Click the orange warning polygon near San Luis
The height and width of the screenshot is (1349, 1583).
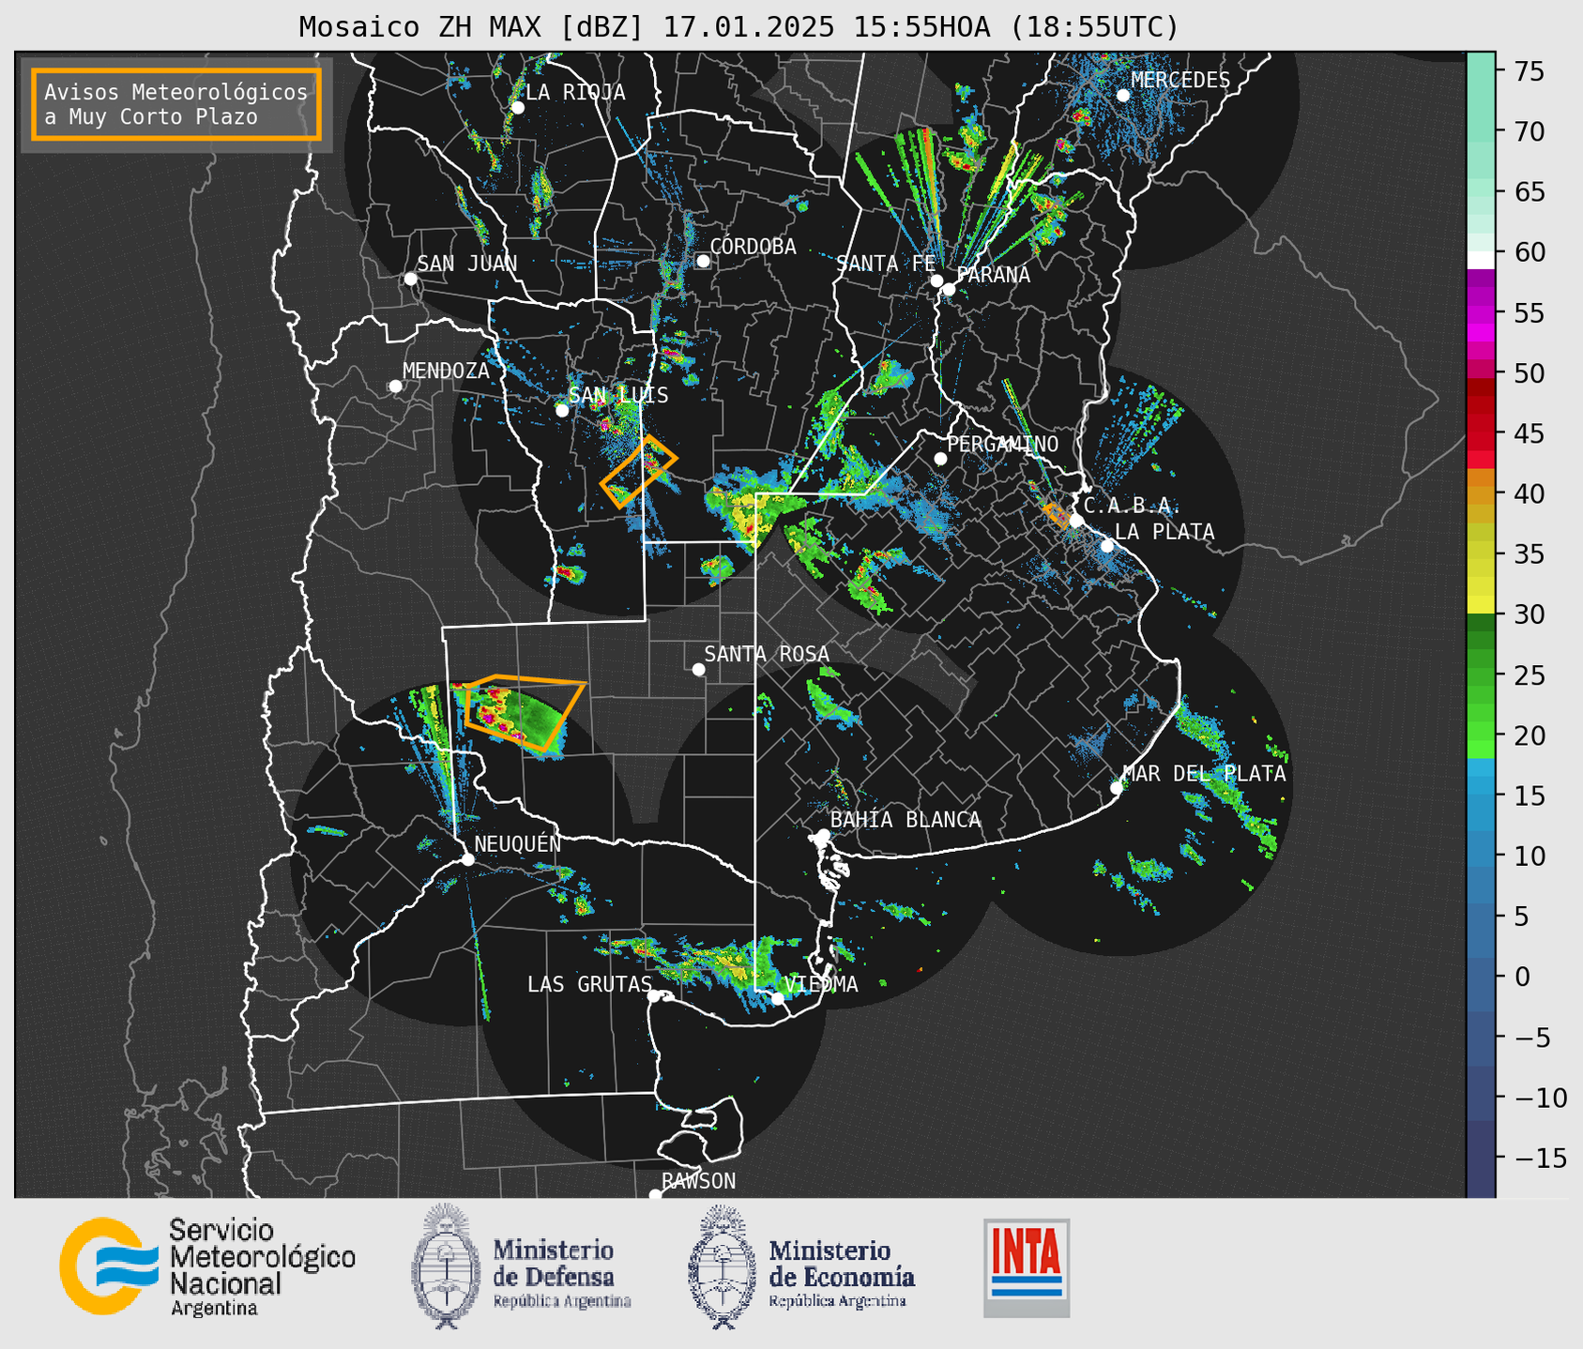pos(638,471)
